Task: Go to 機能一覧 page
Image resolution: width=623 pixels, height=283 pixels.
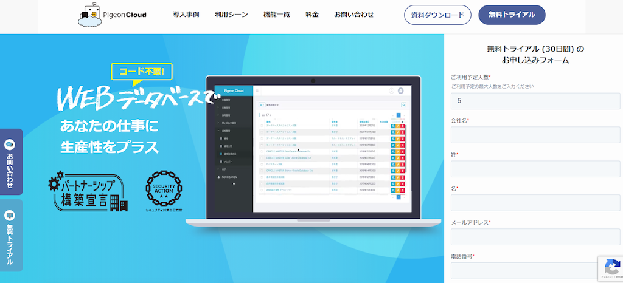Action: click(277, 15)
